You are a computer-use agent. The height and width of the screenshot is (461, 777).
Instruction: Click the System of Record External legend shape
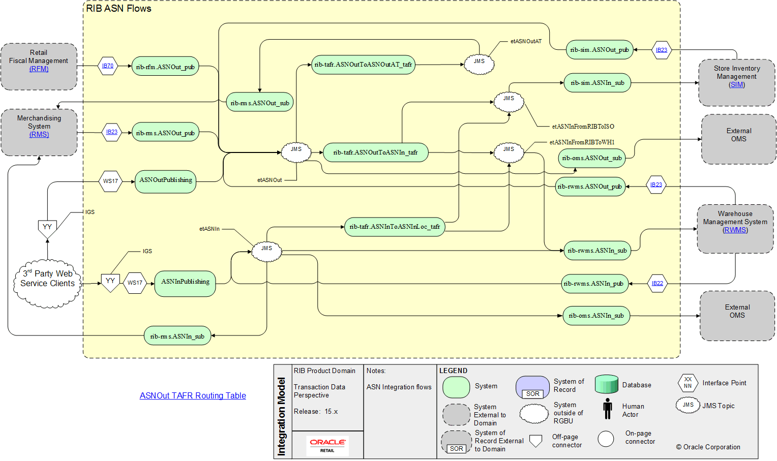point(456,442)
